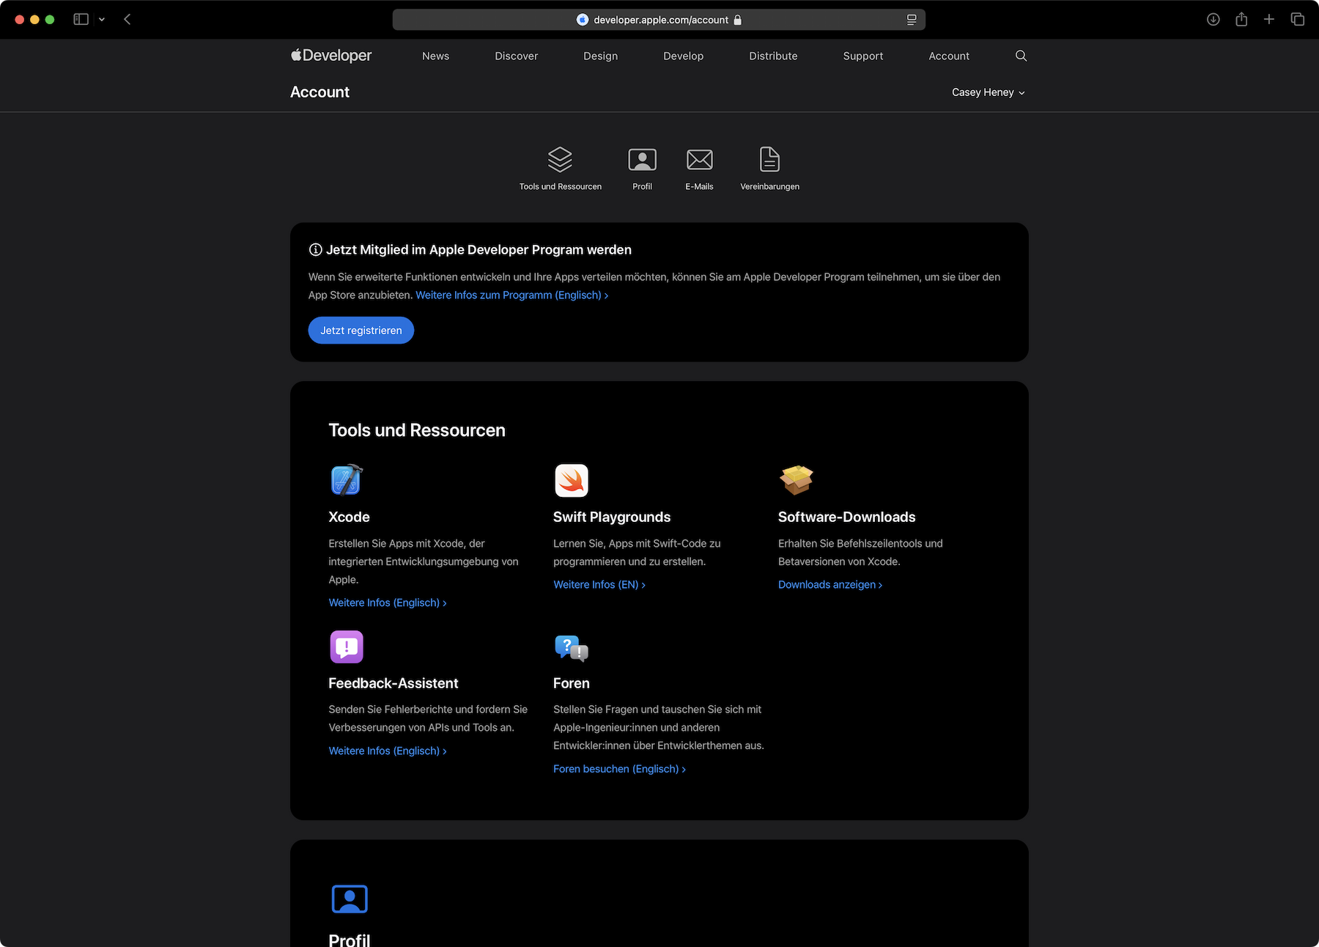Click the Software-Downloads heading

coord(846,517)
